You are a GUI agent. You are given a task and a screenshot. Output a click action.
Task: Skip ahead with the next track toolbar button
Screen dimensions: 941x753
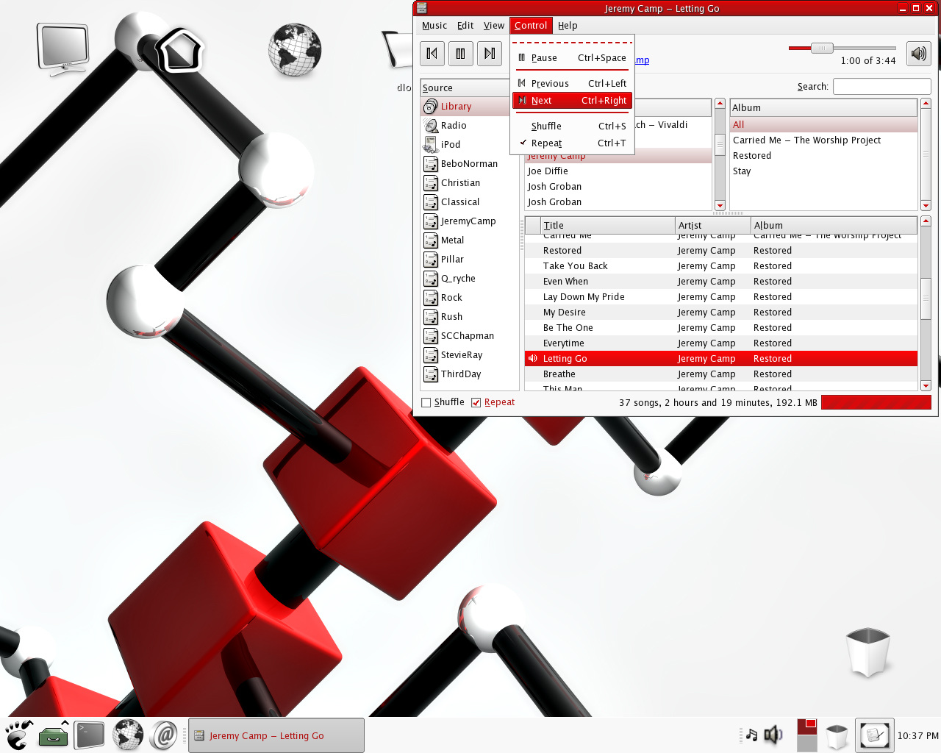[490, 54]
